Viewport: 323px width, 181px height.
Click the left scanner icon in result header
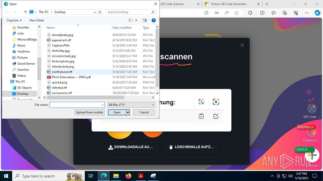pyautogui.click(x=201, y=102)
